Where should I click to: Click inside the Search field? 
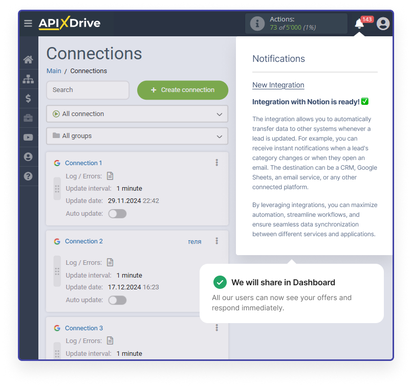point(87,90)
